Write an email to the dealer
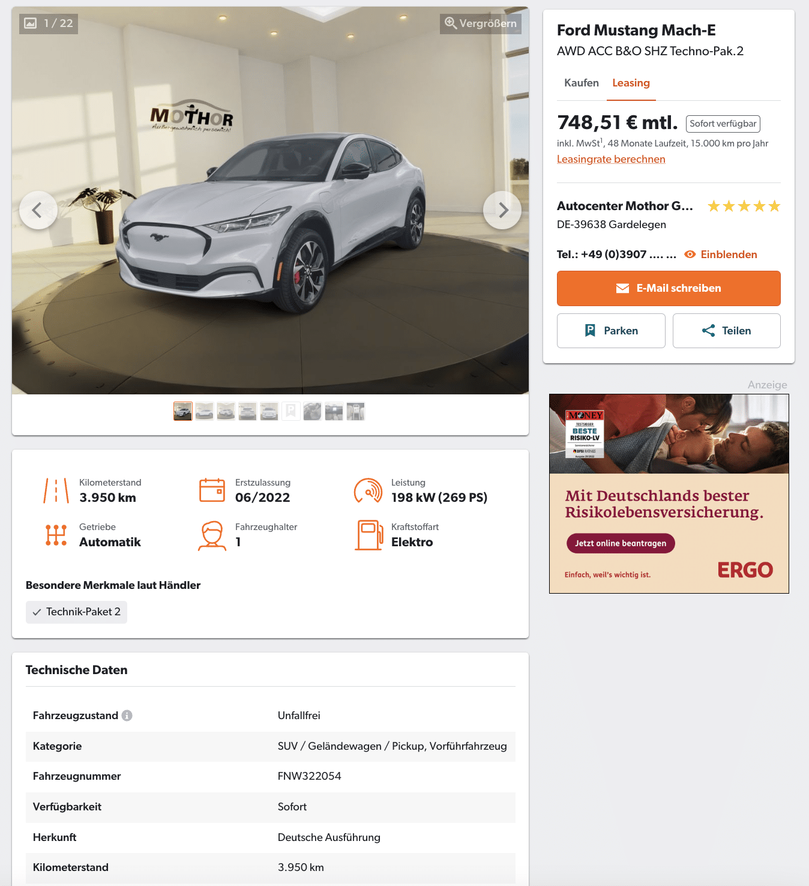 click(669, 288)
